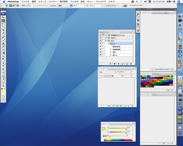Collapse the HDV action set
The height and width of the screenshot is (146, 183).
click(x=106, y=41)
